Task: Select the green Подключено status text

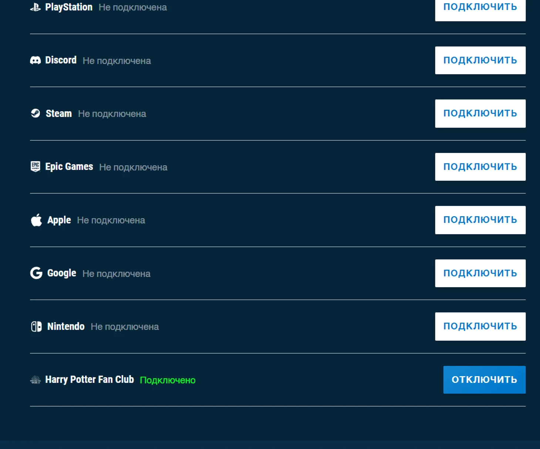Action: point(168,380)
